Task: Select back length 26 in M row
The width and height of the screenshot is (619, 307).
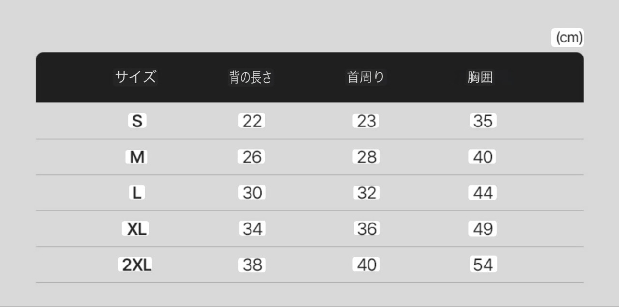Action: coord(251,157)
